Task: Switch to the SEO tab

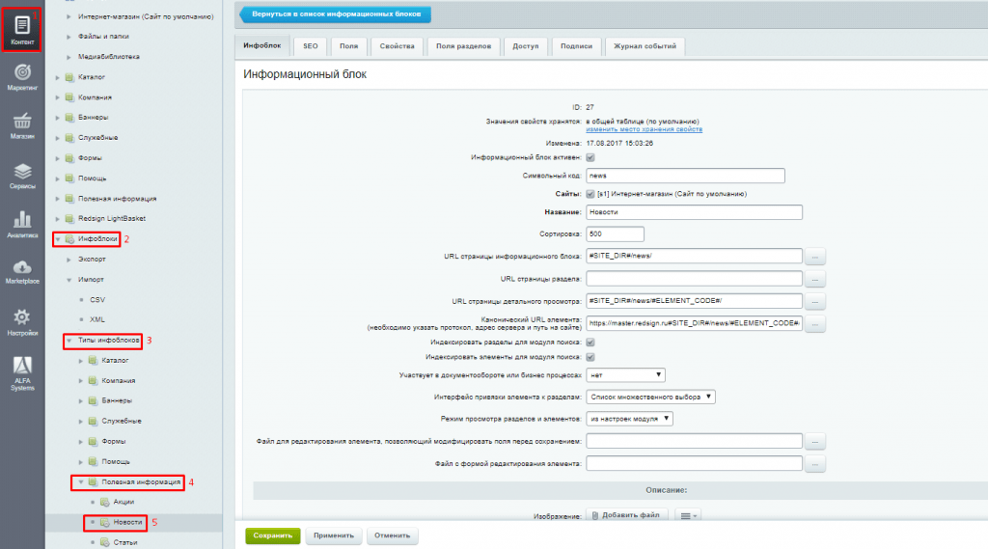Action: coord(310,45)
